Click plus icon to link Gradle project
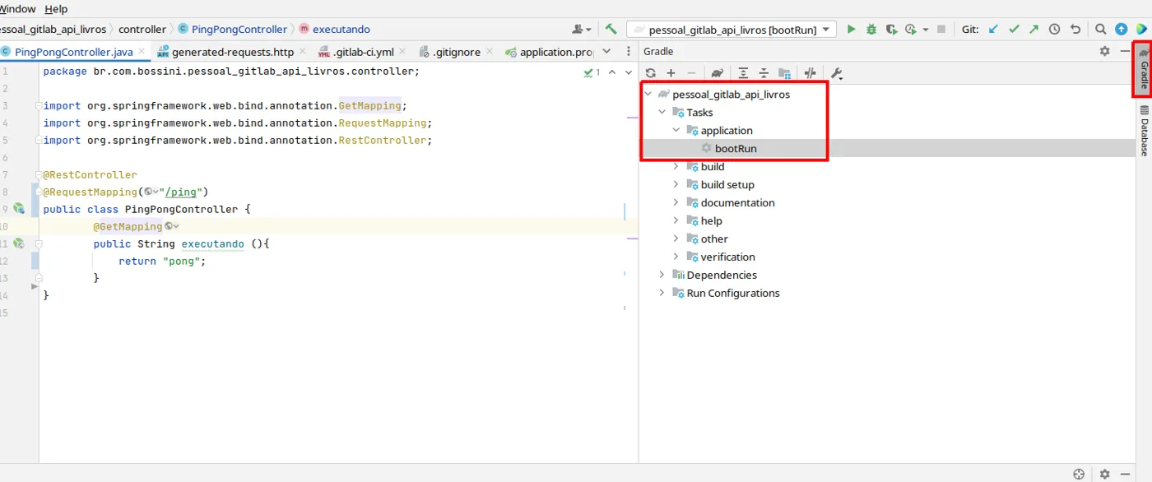 pos(671,73)
